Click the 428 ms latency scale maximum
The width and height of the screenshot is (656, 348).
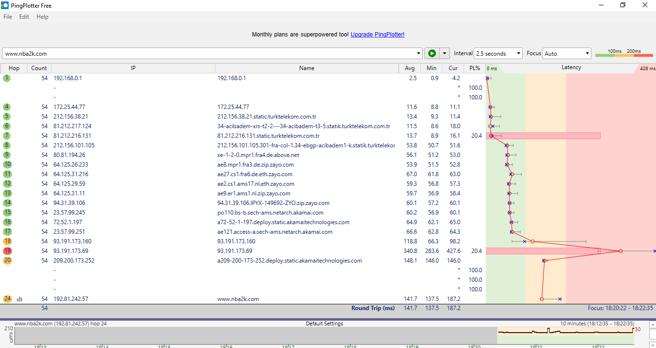pos(647,68)
